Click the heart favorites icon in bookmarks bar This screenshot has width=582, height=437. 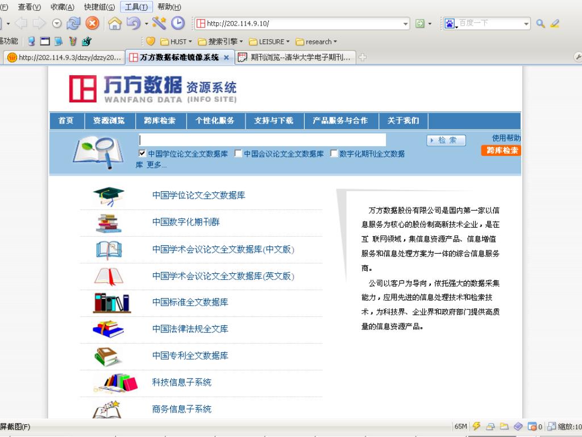(x=150, y=41)
